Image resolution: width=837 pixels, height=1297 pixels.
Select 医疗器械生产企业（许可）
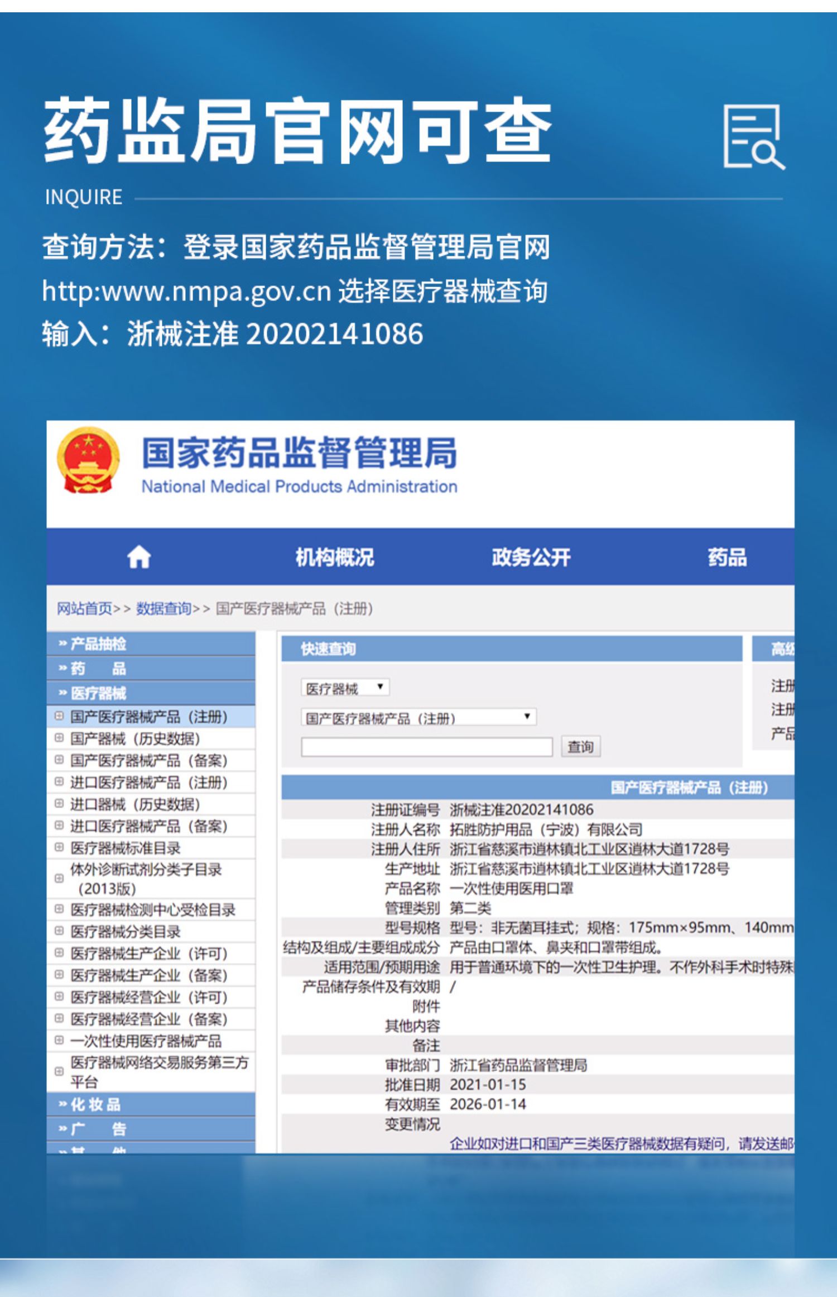151,953
